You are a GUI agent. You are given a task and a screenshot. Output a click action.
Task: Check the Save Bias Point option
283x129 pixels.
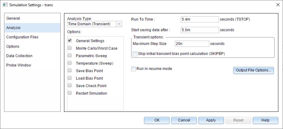pyautogui.click(x=70, y=71)
